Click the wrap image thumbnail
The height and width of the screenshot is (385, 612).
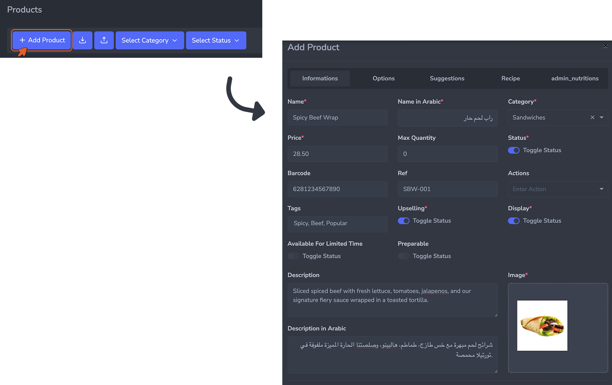[542, 325]
